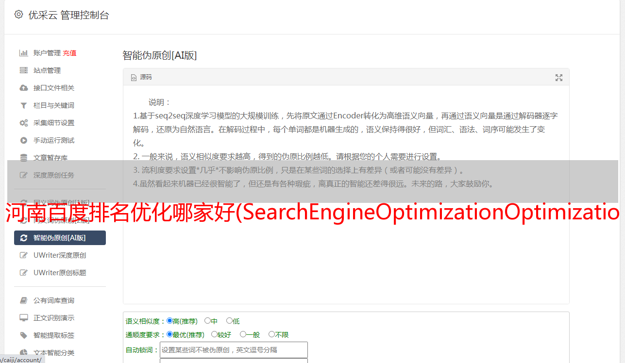Select 不限 for 通顺度要求

(271, 334)
